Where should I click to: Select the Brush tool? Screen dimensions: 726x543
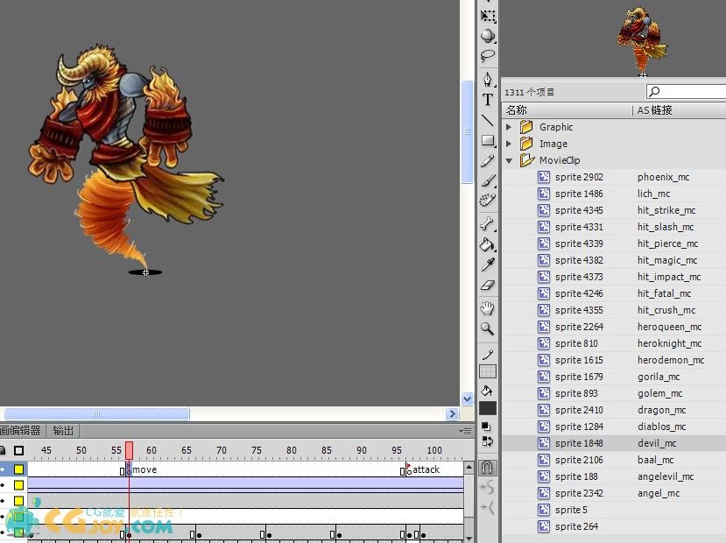(x=488, y=180)
